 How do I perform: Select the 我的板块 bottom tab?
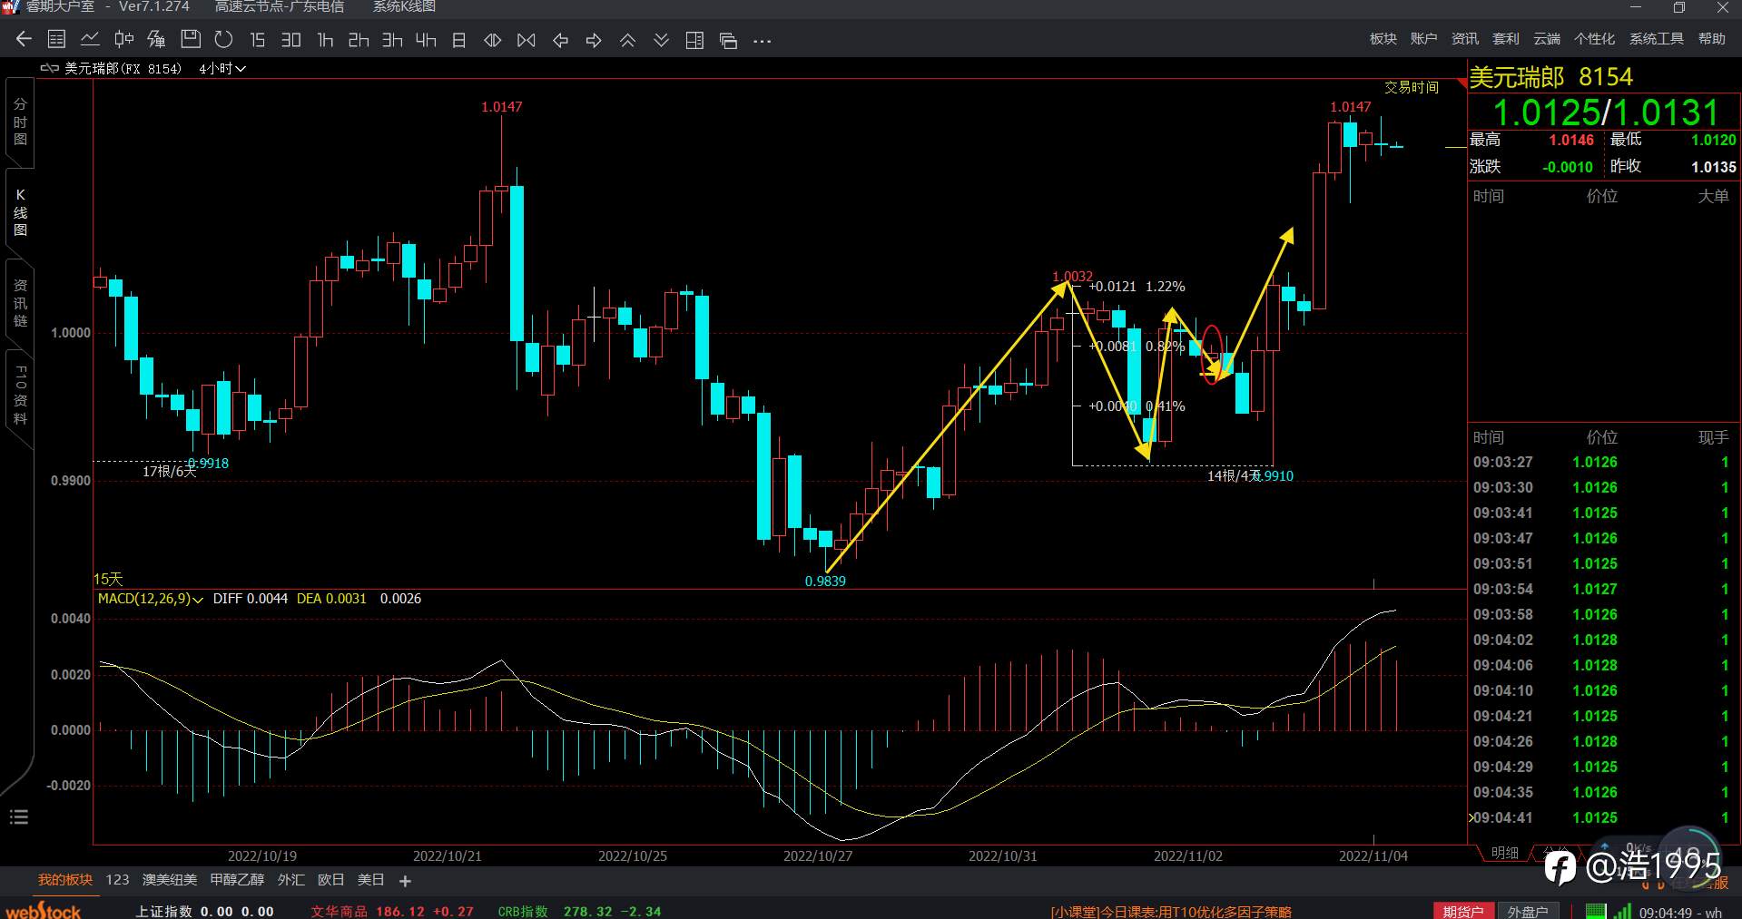pos(65,880)
